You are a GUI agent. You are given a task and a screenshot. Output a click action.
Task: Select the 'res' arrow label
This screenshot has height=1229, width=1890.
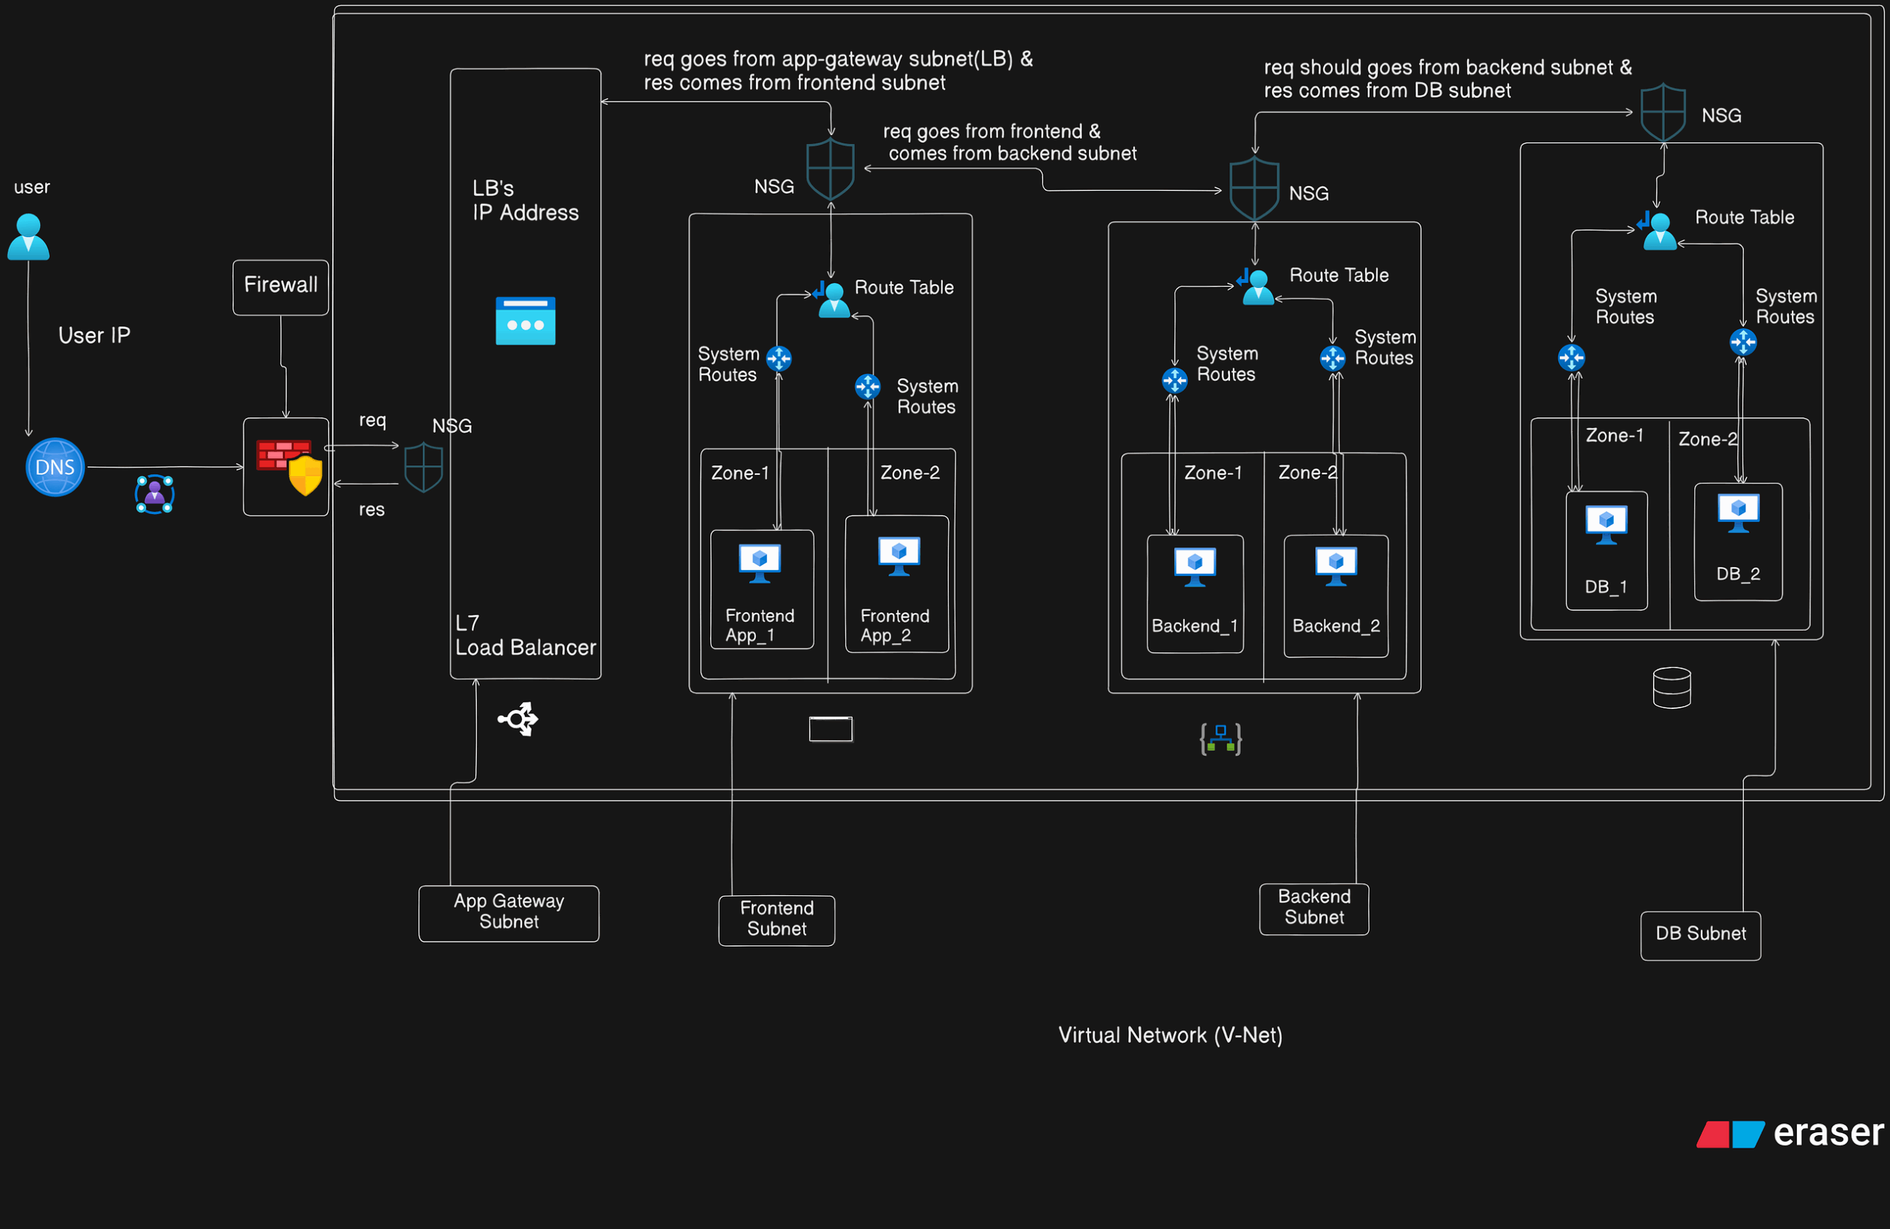click(x=371, y=510)
